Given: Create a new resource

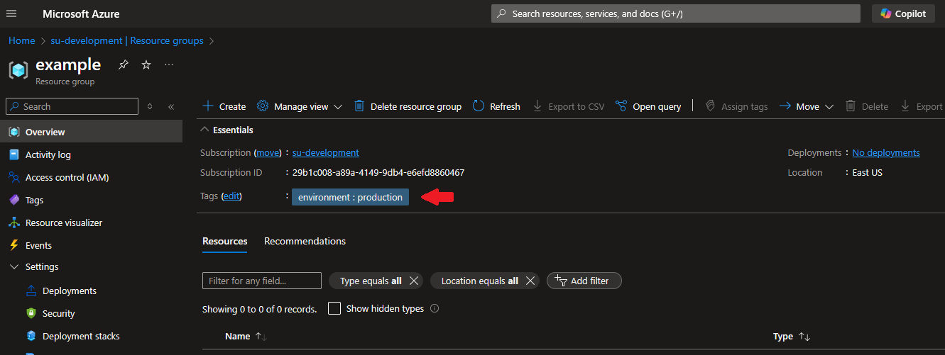Looking at the screenshot, I should (224, 106).
